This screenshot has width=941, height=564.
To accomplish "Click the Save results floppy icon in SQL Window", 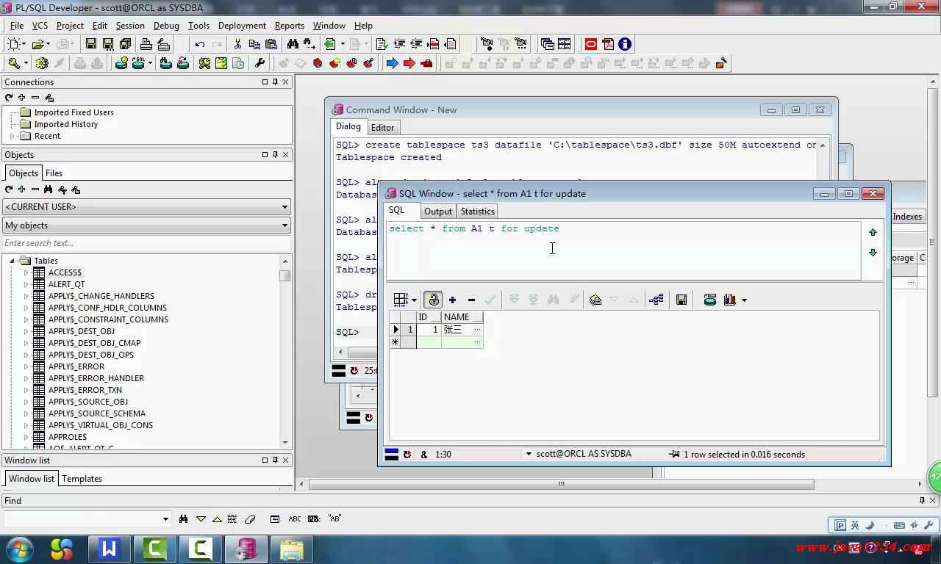I will click(x=681, y=300).
